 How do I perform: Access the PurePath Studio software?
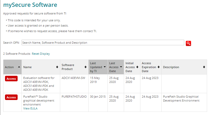point(11,97)
